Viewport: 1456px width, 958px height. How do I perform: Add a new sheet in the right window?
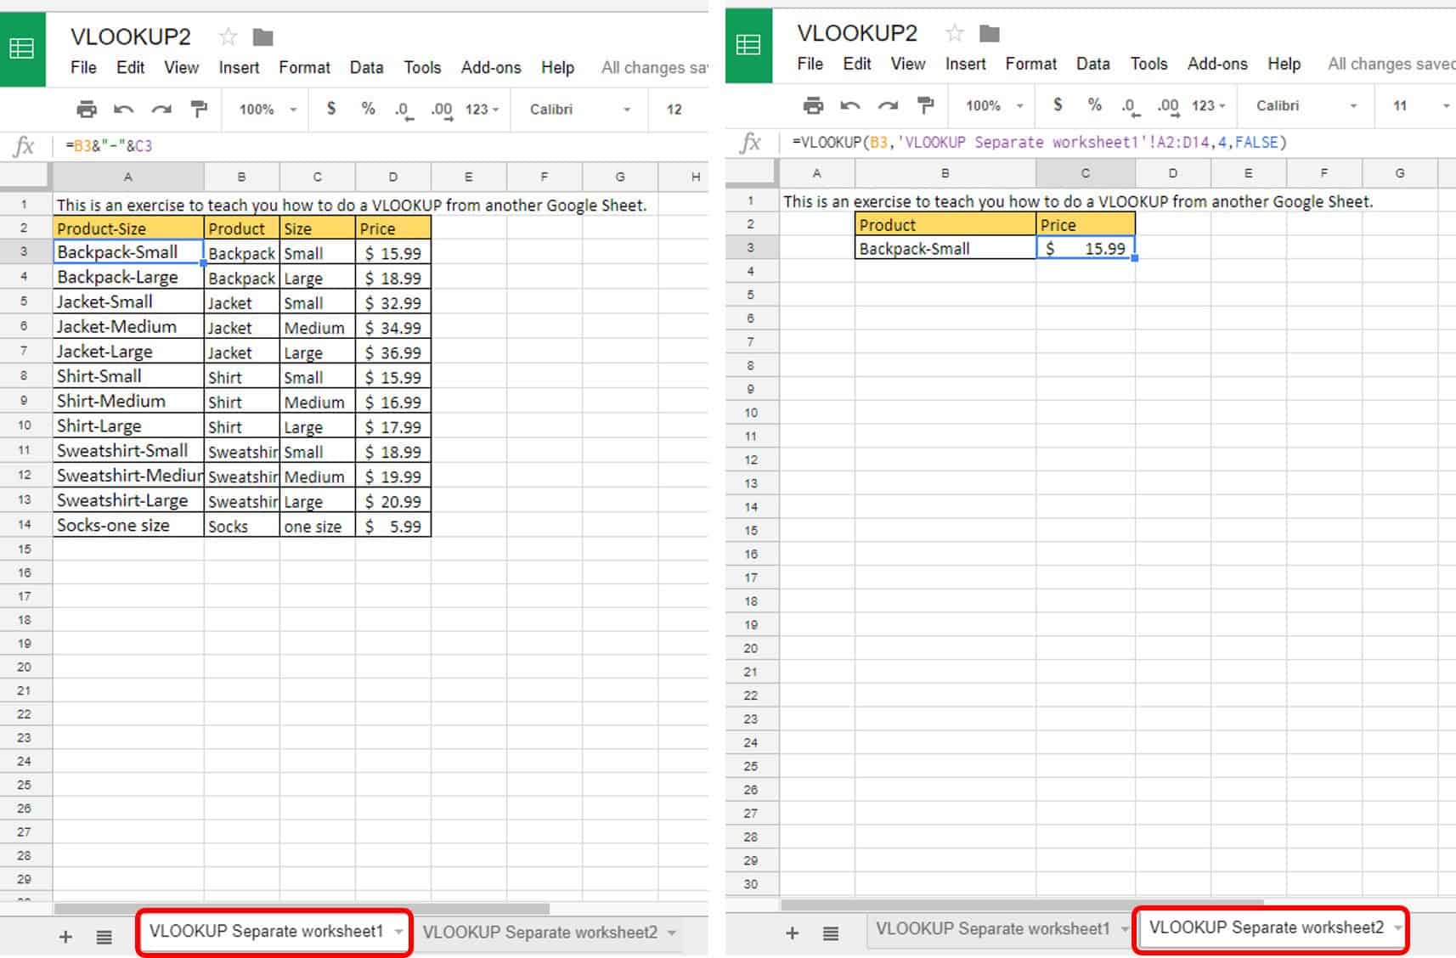792,933
